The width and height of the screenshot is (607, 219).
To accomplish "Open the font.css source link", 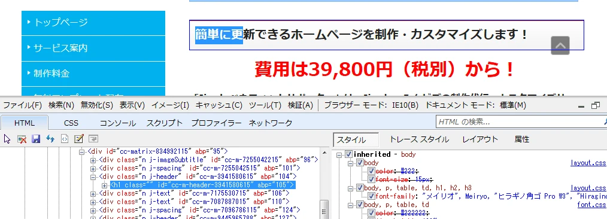I will 592,205.
